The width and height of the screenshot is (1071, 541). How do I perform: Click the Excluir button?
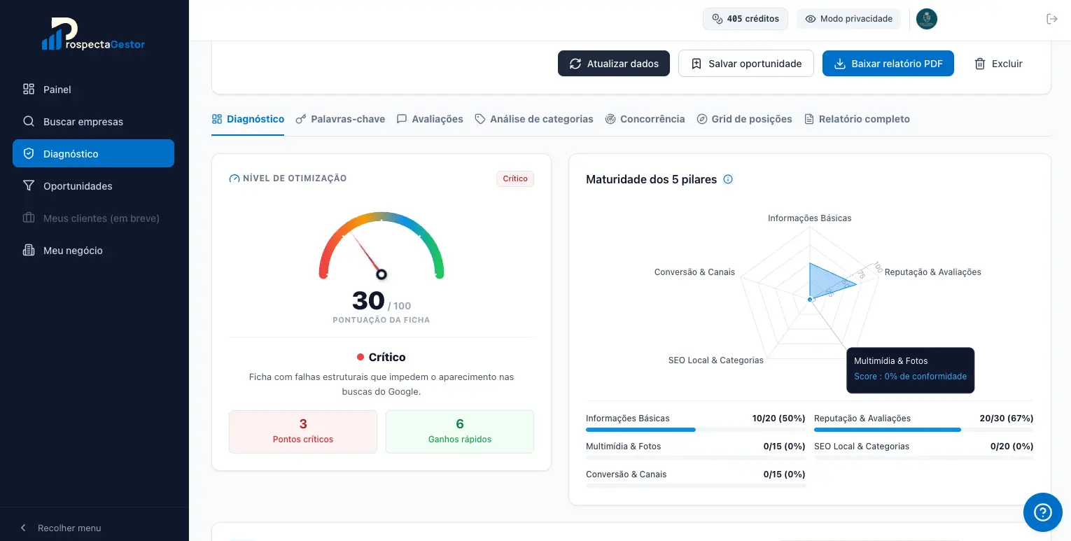click(998, 64)
